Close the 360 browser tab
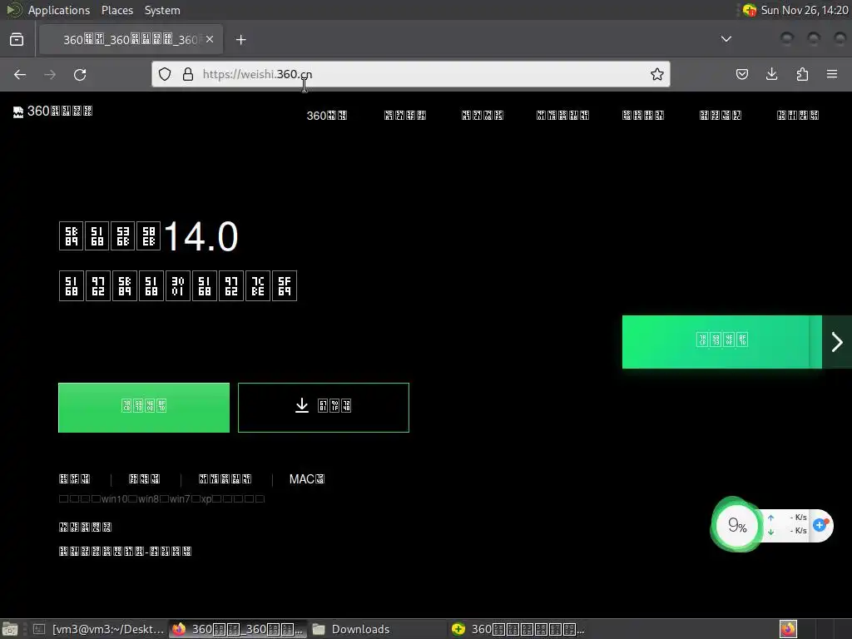This screenshot has height=639, width=852. tap(210, 39)
